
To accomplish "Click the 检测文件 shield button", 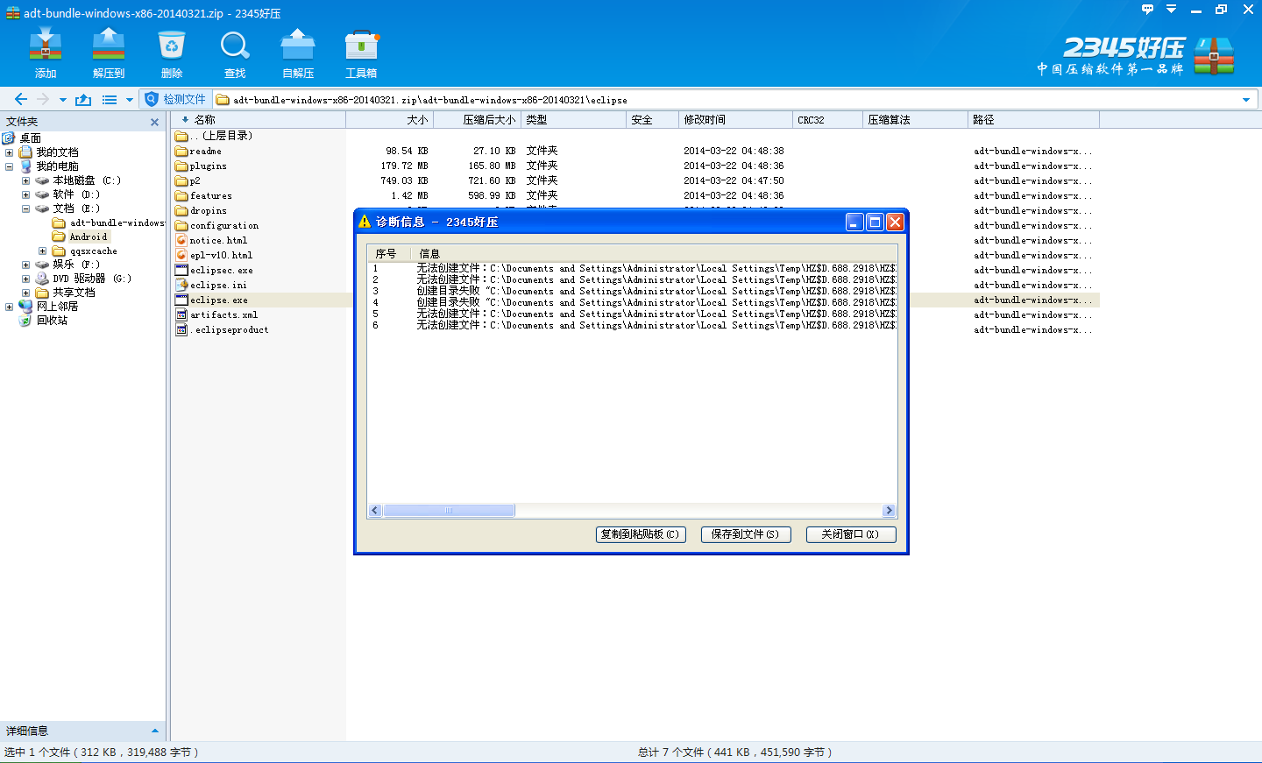I will (x=175, y=100).
